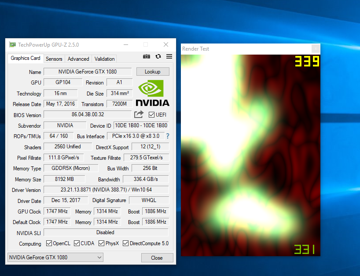
Task: Minimize the GPU-Z window
Action: [126, 44]
